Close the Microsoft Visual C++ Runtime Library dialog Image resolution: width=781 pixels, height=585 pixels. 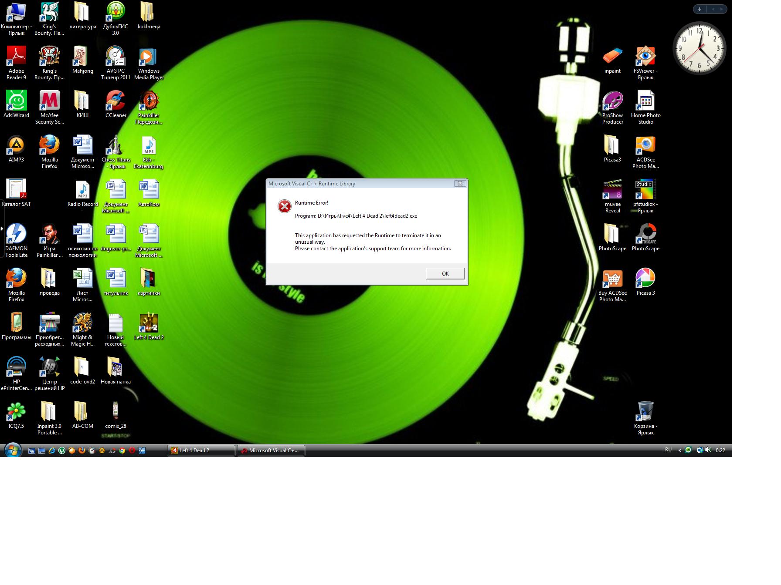coord(459,184)
